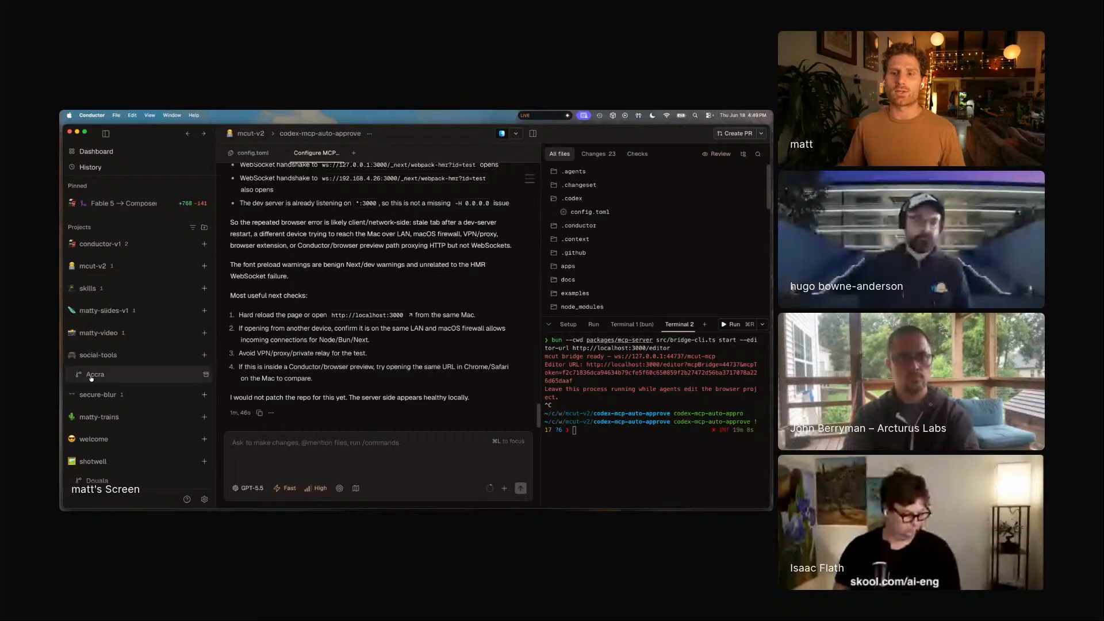Add workspace to matty-slides-v1 with plus icon
Viewport: 1104px width, 621px height.
204,310
